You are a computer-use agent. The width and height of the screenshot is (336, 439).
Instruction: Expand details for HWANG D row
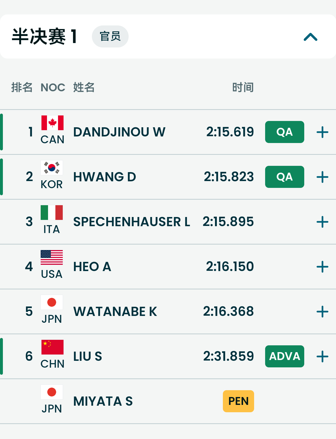click(322, 177)
